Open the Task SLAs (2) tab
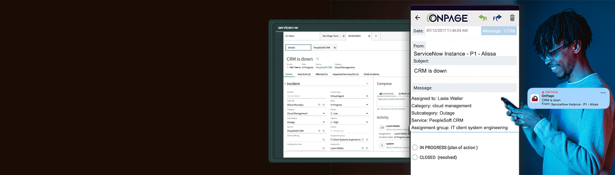The height and width of the screenshot is (175, 615). 304,74
